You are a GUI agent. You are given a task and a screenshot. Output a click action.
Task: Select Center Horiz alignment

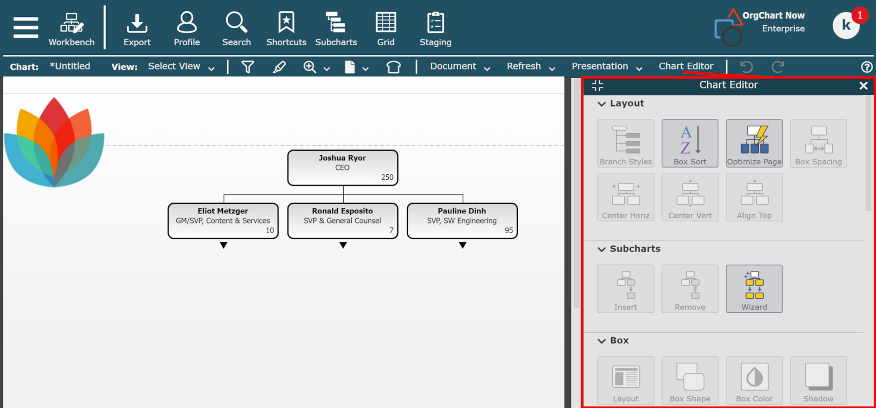(x=626, y=197)
